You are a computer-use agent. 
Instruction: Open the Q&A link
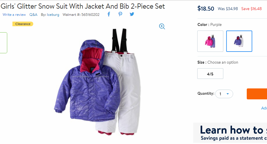pos(33,15)
